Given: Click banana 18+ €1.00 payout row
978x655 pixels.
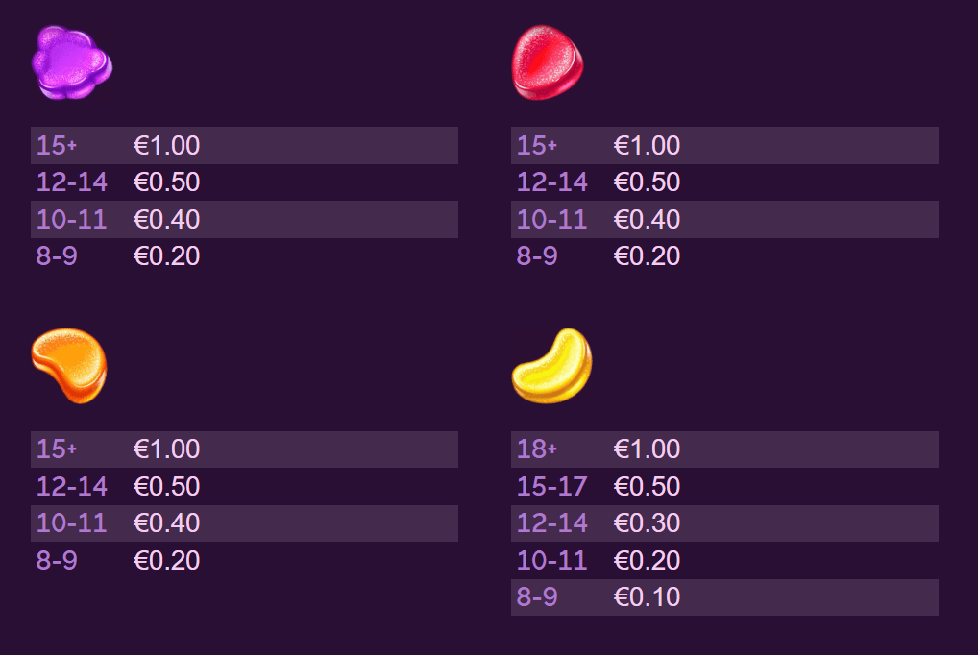Looking at the screenshot, I should [x=724, y=449].
